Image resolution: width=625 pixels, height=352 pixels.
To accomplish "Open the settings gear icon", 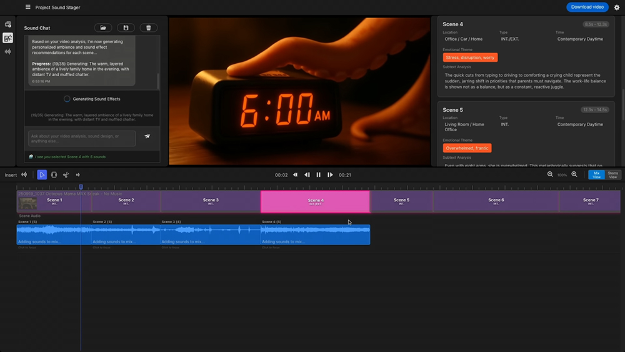I will click(617, 8).
